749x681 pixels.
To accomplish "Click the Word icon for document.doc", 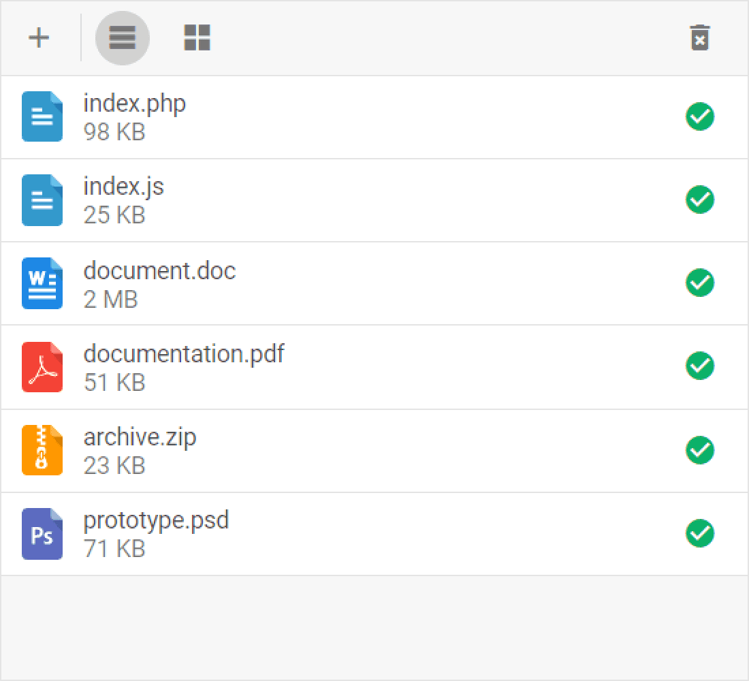I will (42, 283).
